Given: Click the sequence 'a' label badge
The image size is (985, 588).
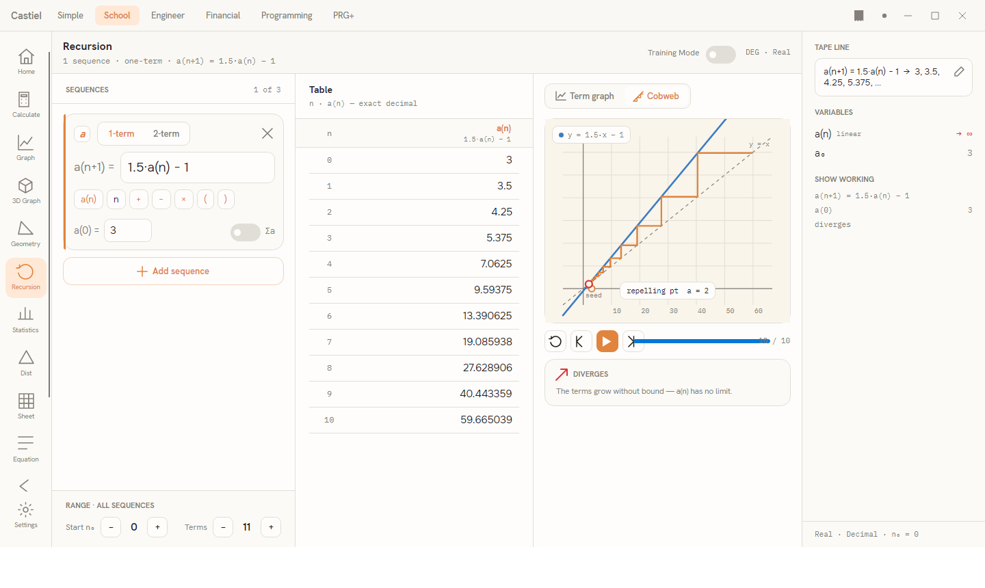Looking at the screenshot, I should click(83, 134).
